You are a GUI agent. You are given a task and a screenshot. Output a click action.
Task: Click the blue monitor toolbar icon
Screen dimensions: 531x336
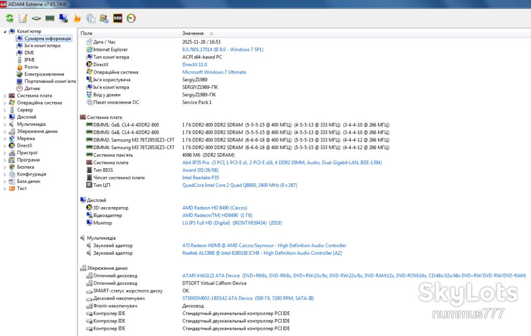63,18
